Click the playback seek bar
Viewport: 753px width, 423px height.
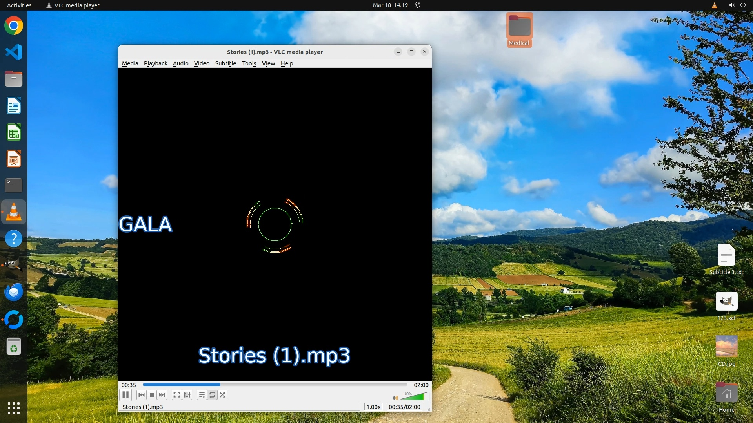click(x=275, y=385)
